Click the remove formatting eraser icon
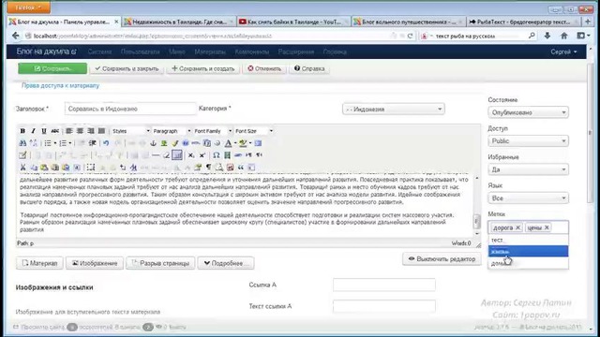 click(167, 155)
